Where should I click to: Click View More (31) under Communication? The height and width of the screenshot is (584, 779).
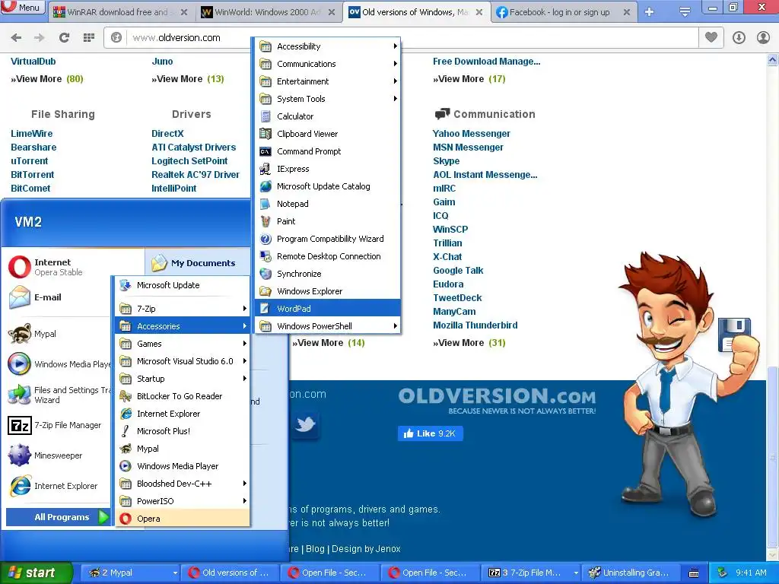[469, 343]
